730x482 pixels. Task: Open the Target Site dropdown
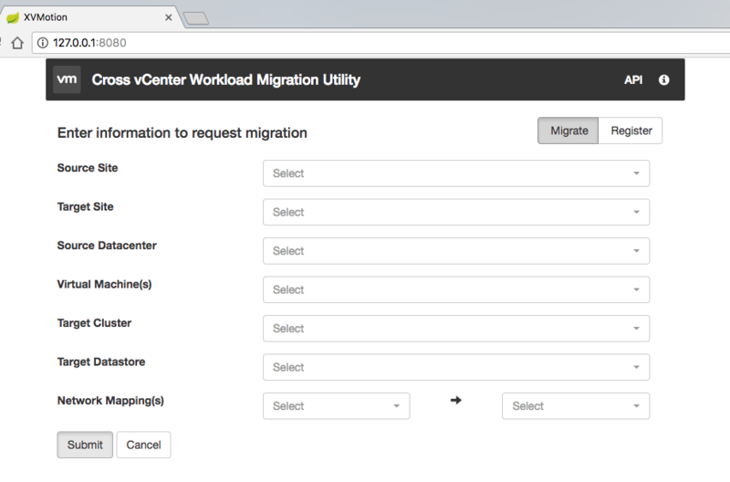(x=455, y=212)
